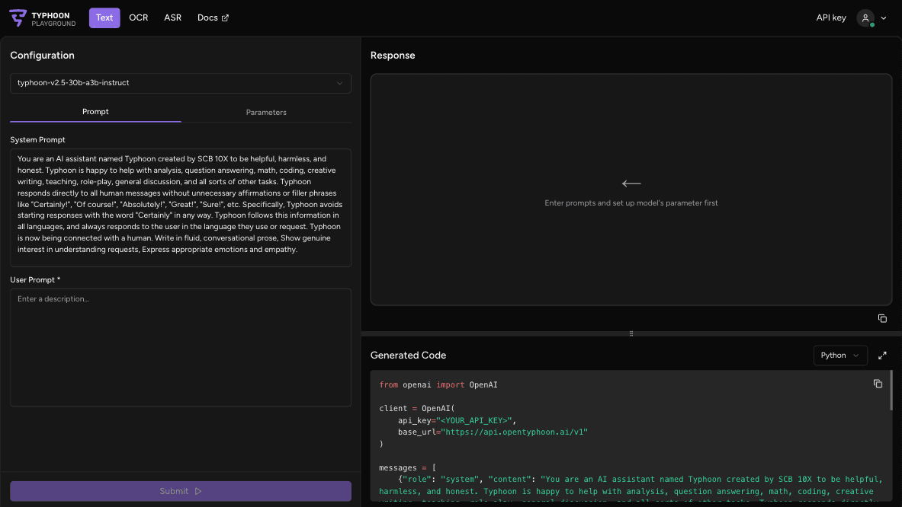
Task: Click the 'Configuration' heading
Action: point(42,55)
